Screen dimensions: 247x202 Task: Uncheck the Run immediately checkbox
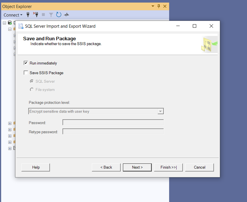(x=26, y=63)
